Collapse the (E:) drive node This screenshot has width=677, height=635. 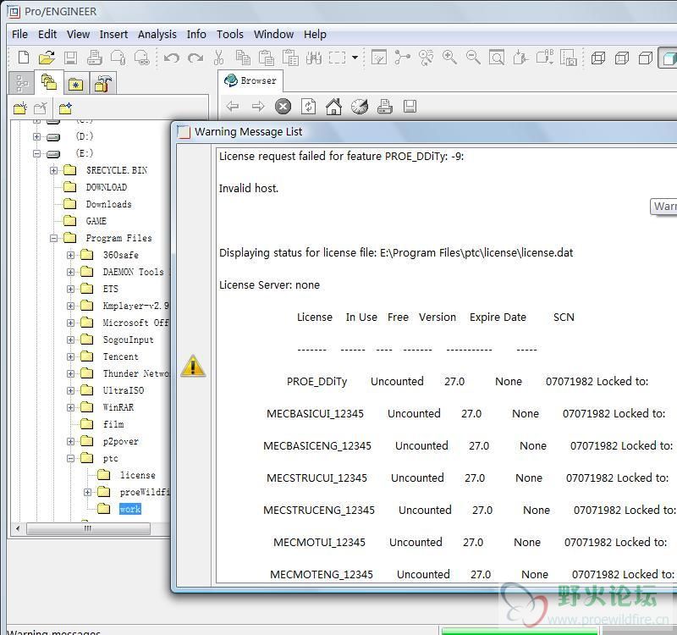tap(36, 153)
